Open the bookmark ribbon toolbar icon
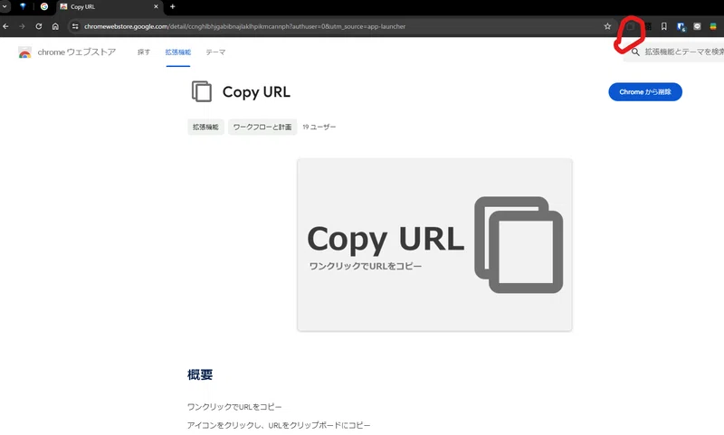Screen dimensions: 724x435 point(664,27)
